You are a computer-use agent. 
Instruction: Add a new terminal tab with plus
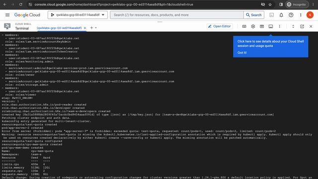tap(91, 28)
